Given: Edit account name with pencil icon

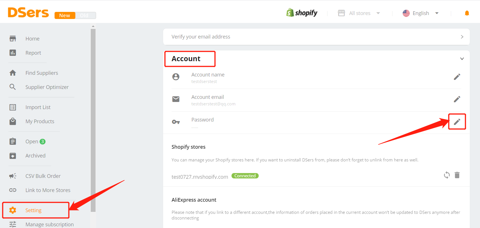Looking at the screenshot, I should pyautogui.click(x=457, y=77).
